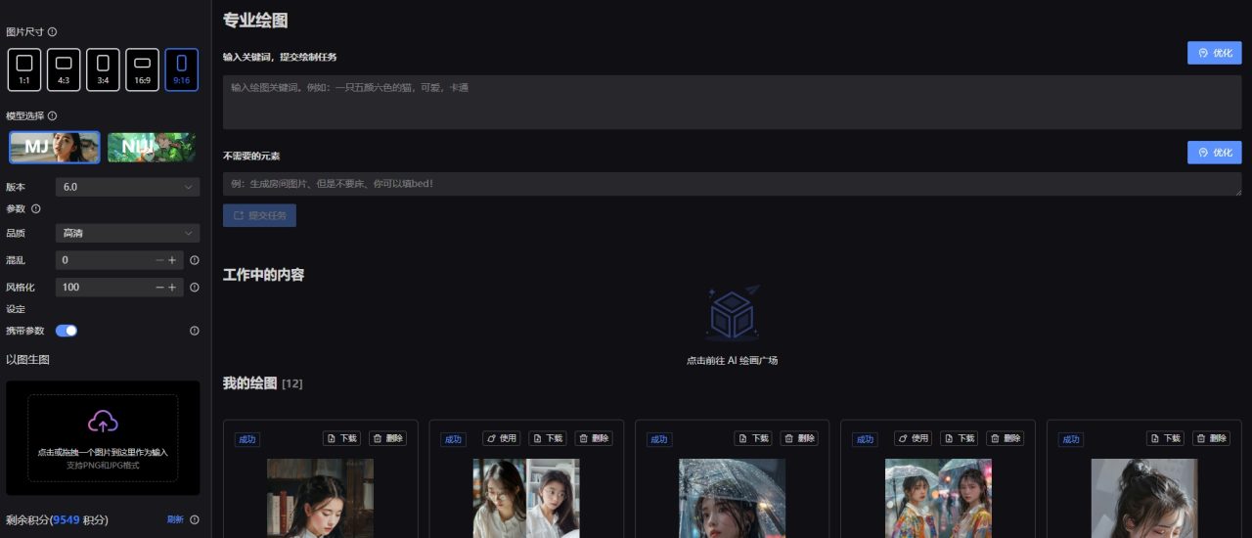Increase the 混乱 value with plus

(172, 260)
